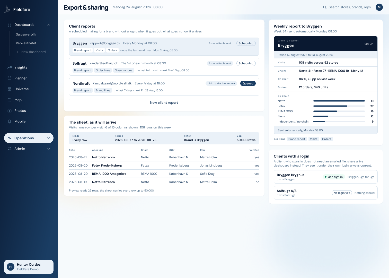This screenshot has height=278, width=389.
Task: Click the No login yet badge
Action: (342, 193)
